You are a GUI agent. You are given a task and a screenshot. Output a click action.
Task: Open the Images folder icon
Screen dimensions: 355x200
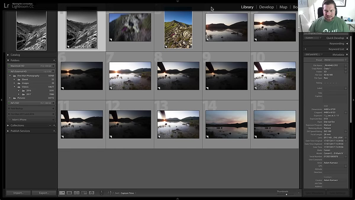[19, 83]
